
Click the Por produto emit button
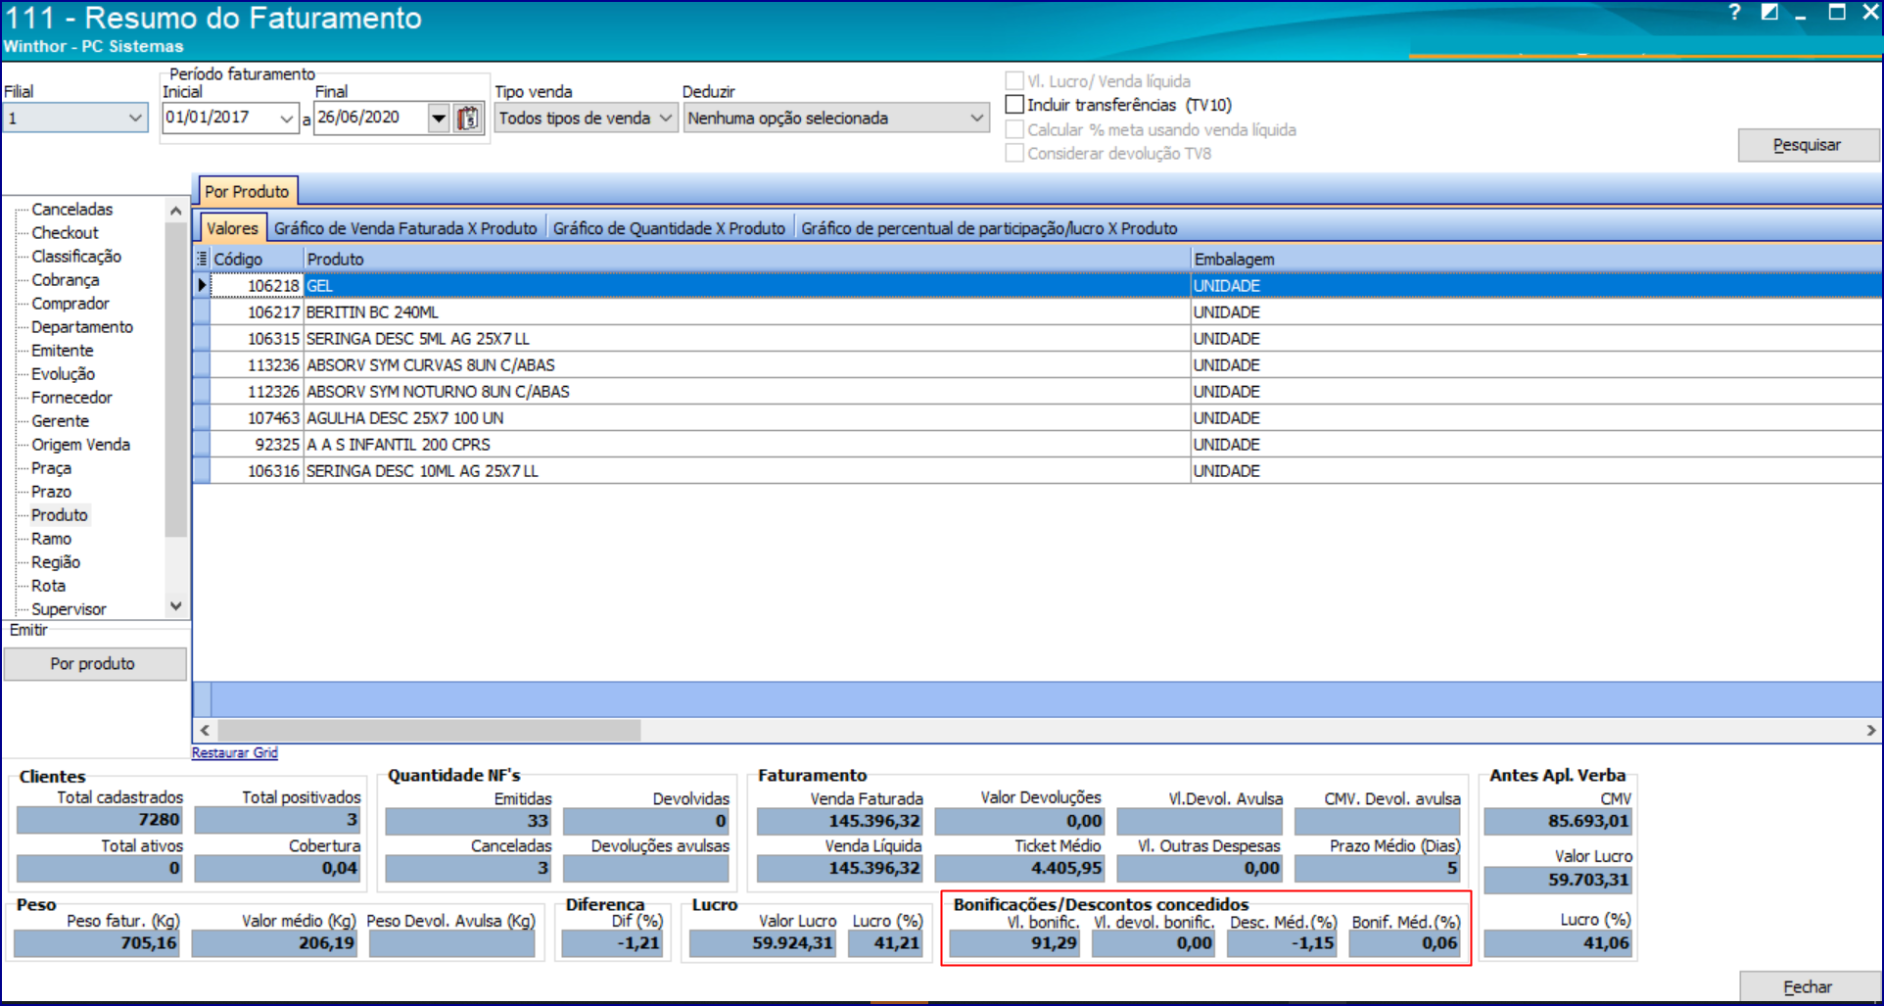(x=94, y=663)
